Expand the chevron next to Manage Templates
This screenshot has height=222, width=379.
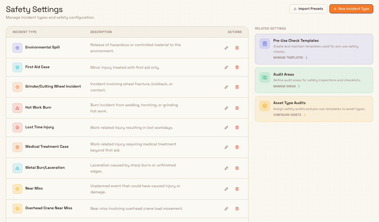point(306,58)
